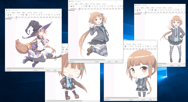This screenshot has width=188, height=102.
Task: Open 設定(O) menu in witch window
Action: pos(35,13)
